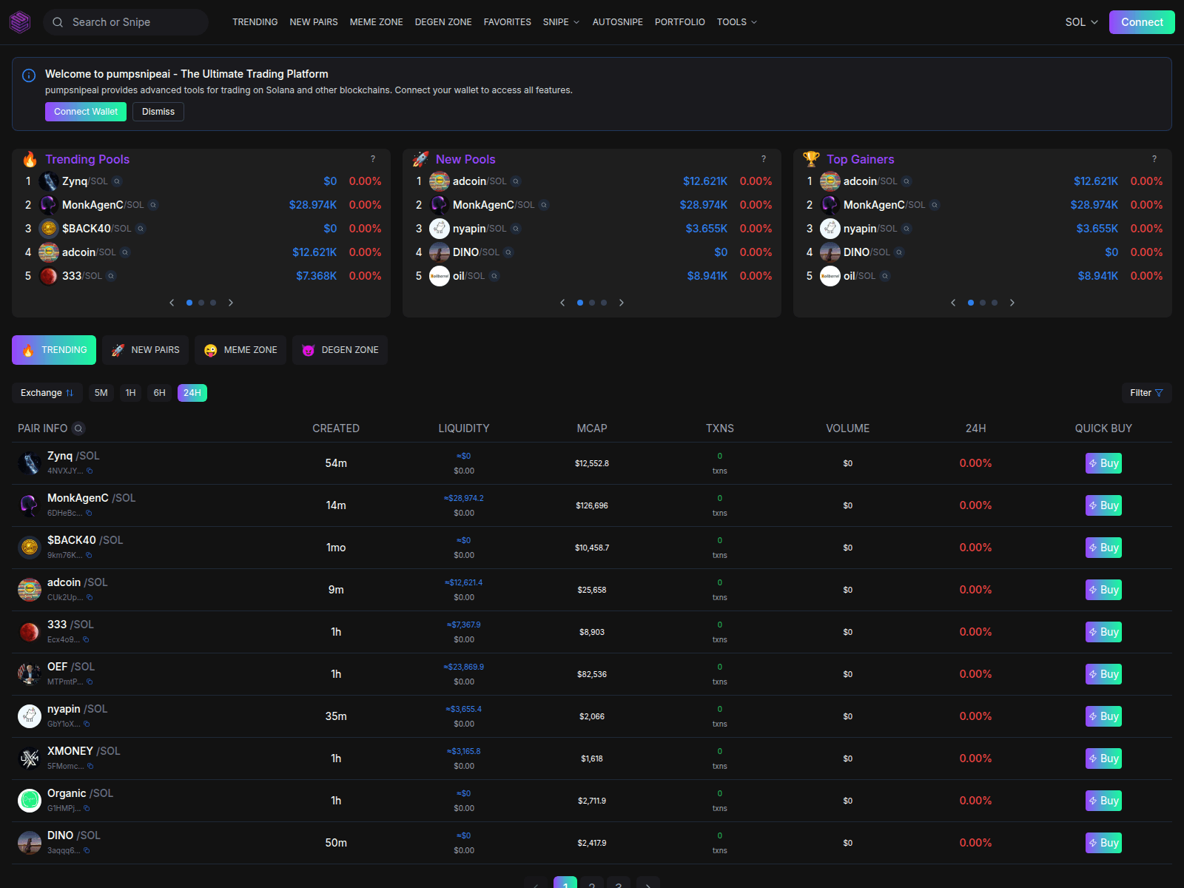
Task: Click the question mark help icon on Trending Pools
Action: [x=373, y=159]
